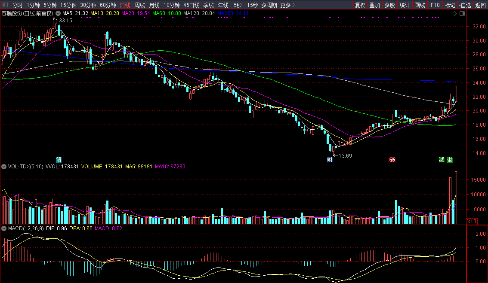Viewport: 488px width, 283px height.
Task: Open the green 减 event marker
Action: [442, 160]
